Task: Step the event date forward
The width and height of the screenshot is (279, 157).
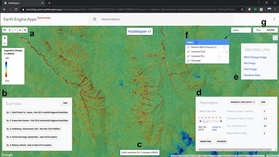Action: tap(221, 121)
